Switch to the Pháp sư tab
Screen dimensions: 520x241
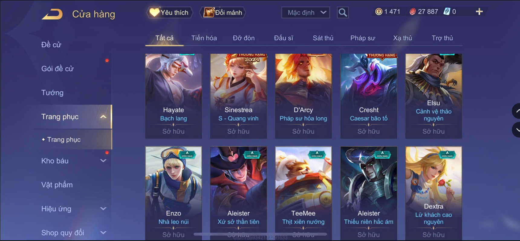[x=362, y=38]
